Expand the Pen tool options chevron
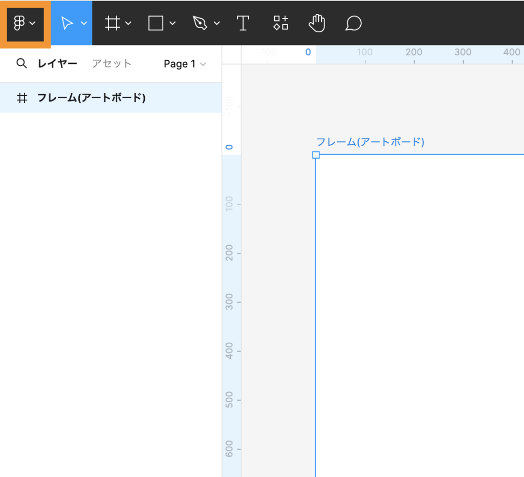524x477 pixels. coord(216,24)
